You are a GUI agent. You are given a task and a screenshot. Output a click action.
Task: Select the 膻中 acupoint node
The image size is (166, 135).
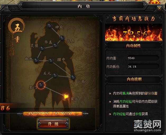coord(51,61)
